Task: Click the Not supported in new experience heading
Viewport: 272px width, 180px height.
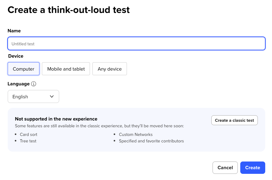Action: (x=56, y=119)
